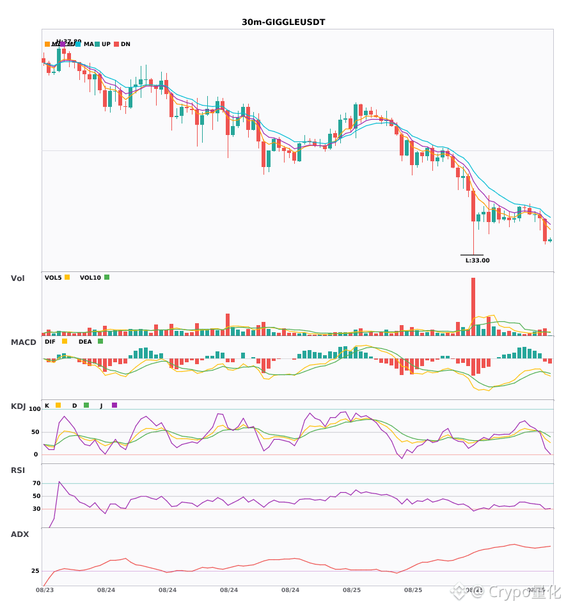Click the RSI axis value 70

click(36, 483)
